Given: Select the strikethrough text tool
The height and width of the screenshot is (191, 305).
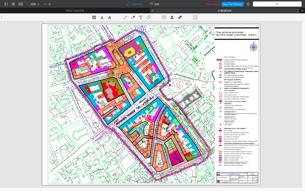Looking at the screenshot, I should pos(110,17).
